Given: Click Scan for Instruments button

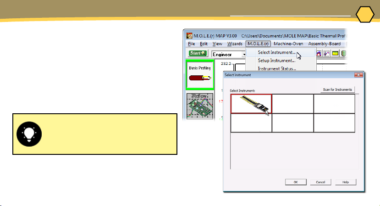Looking at the screenshot, I should click(337, 90).
